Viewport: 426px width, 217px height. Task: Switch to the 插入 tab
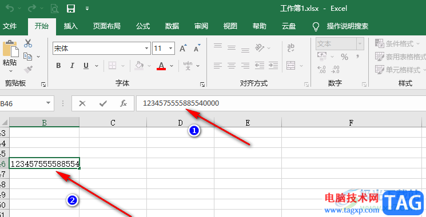click(71, 26)
